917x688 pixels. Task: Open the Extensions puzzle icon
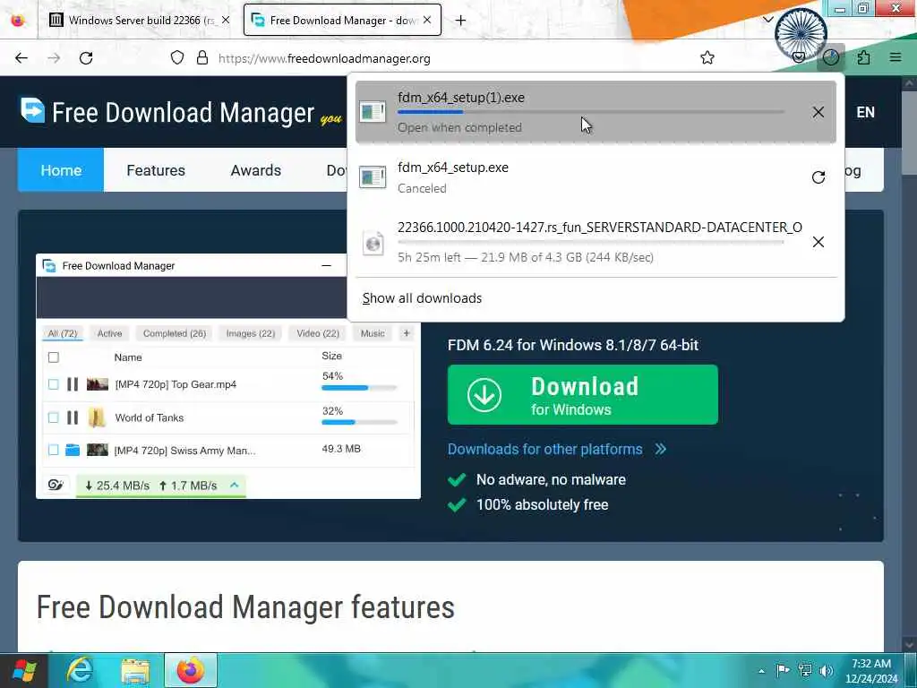click(x=863, y=57)
